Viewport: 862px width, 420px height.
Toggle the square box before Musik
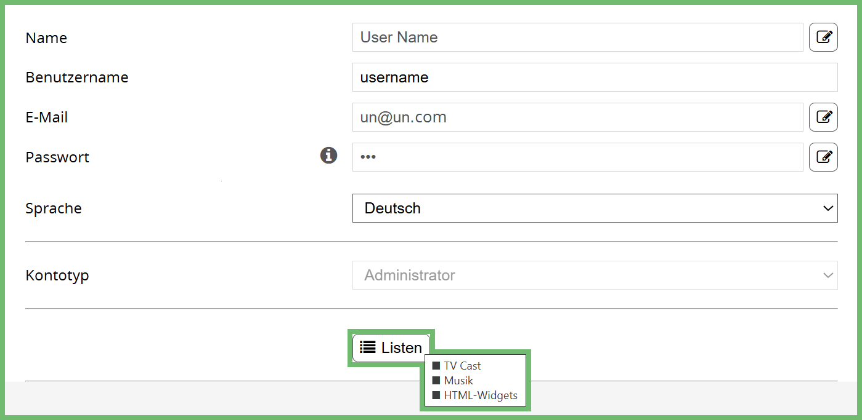coord(436,381)
